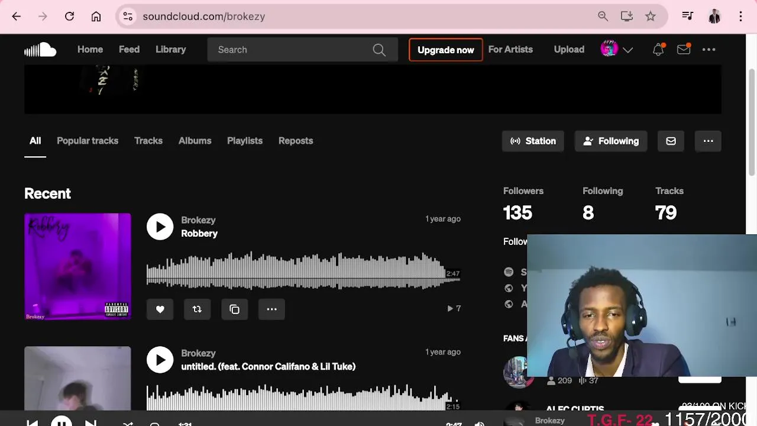This screenshot has width=757, height=426.
Task: Open Chrome three-dot menu
Action: [740, 17]
